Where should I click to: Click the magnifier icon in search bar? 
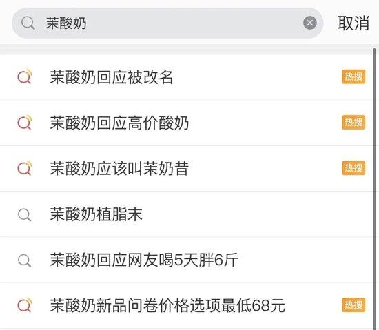tap(28, 23)
